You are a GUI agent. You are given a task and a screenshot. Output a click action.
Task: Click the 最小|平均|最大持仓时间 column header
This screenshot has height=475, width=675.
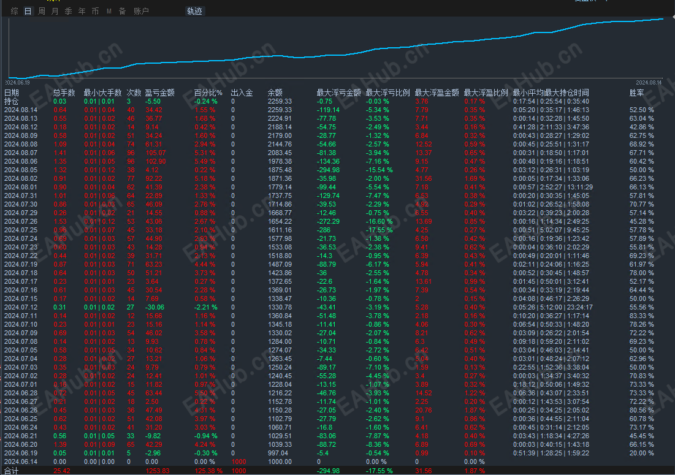pos(551,93)
